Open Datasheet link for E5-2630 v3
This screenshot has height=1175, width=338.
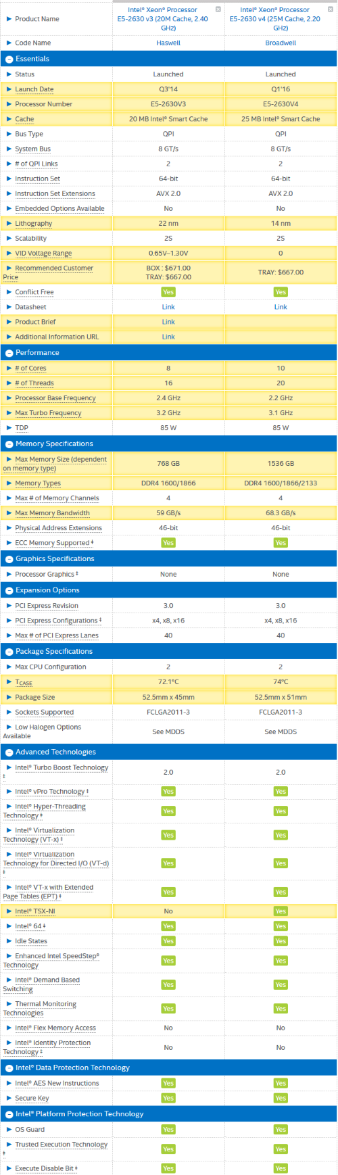168,307
